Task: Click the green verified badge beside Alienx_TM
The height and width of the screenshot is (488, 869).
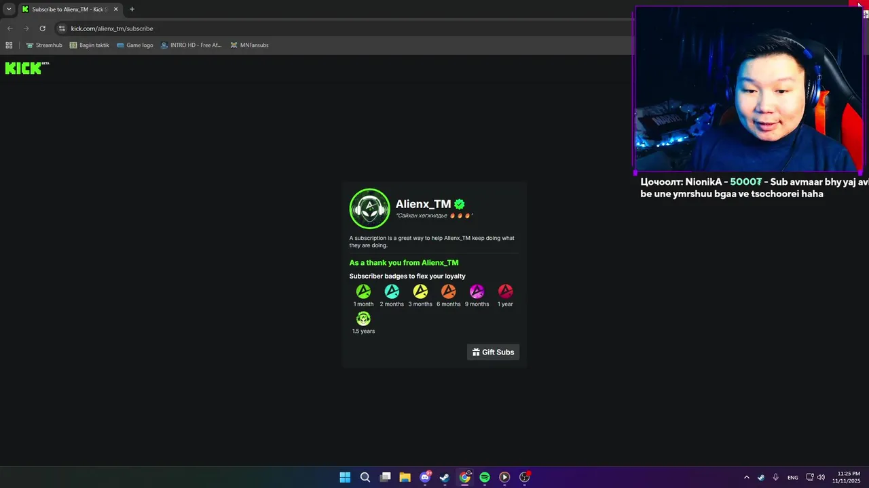Action: tap(460, 204)
